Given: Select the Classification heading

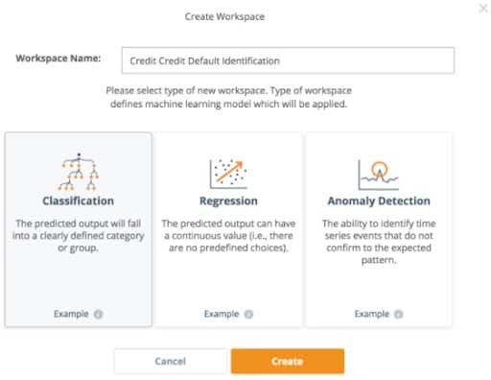Looking at the screenshot, I should point(79,201).
